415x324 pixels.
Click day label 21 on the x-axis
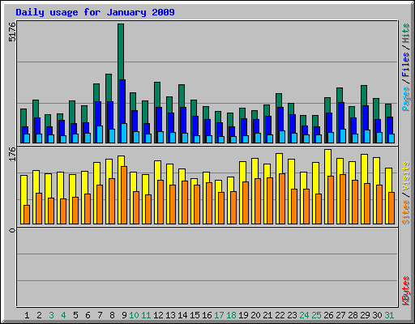coord(267,315)
